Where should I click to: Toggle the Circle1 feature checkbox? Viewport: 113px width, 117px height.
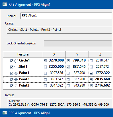coord(12,61)
